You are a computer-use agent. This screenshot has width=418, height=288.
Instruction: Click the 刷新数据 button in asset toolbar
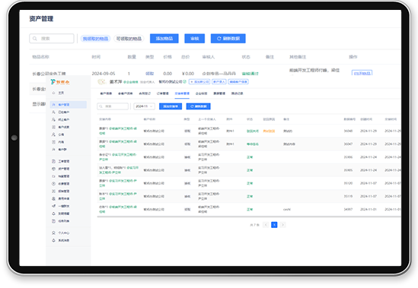tap(228, 39)
